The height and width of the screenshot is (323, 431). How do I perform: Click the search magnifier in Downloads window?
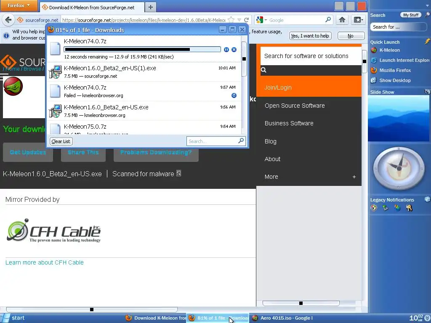(241, 141)
